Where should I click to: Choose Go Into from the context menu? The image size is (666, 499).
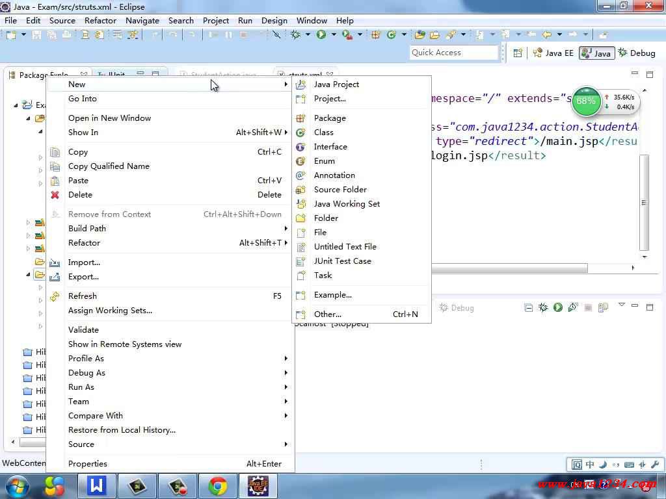tap(170, 99)
